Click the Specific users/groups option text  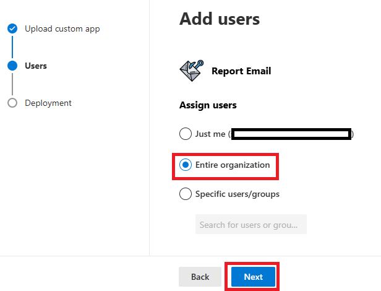coord(238,194)
